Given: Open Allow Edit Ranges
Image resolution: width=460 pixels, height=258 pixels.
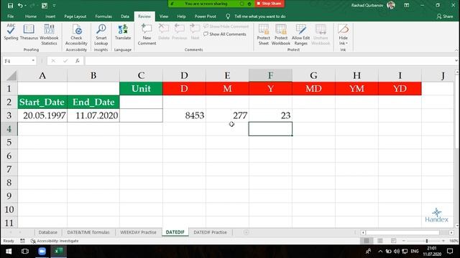Looking at the screenshot, I should (x=300, y=34).
